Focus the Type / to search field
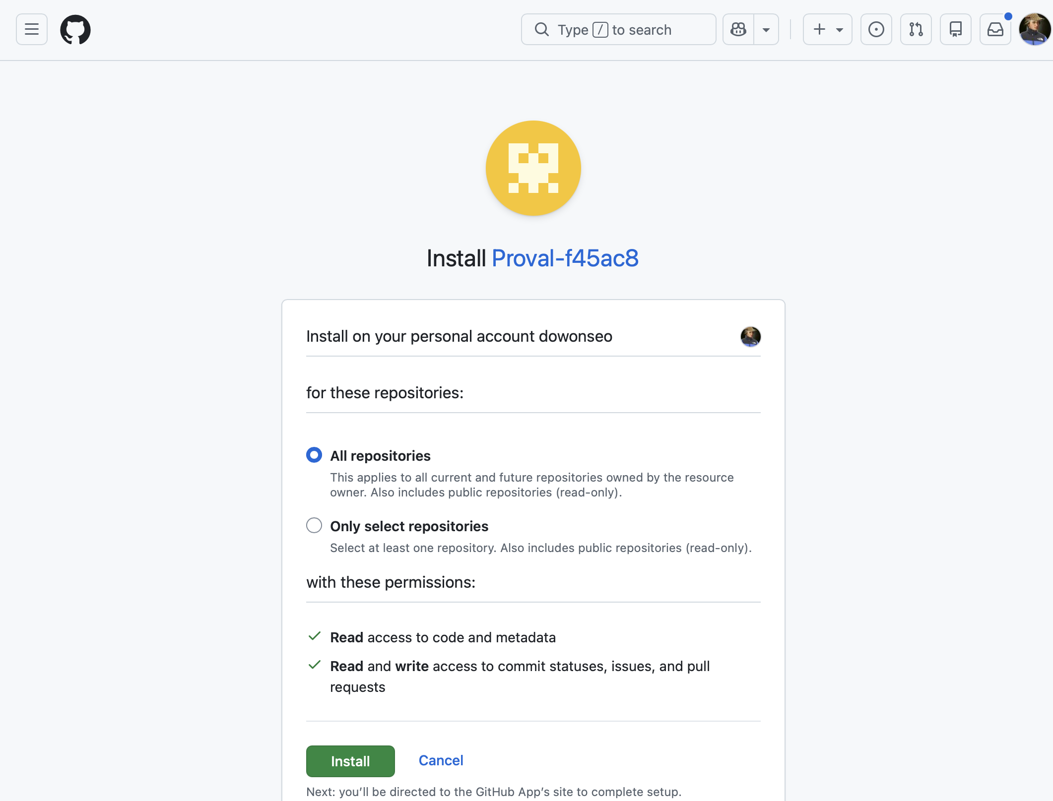Image resolution: width=1053 pixels, height=801 pixels. tap(618, 30)
